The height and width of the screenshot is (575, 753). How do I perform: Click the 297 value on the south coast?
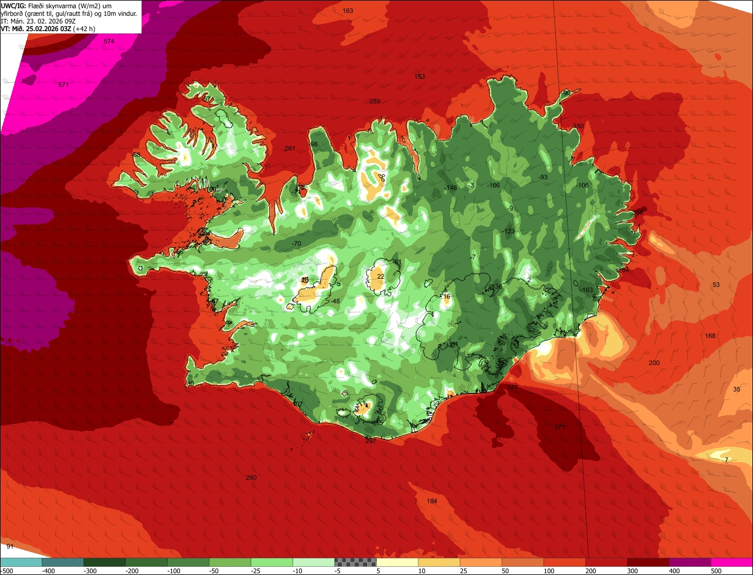pyautogui.click(x=371, y=441)
